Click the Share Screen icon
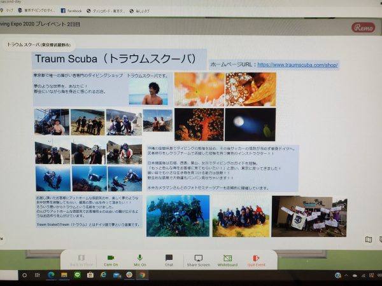The height and width of the screenshot is (286, 382). tap(198, 260)
